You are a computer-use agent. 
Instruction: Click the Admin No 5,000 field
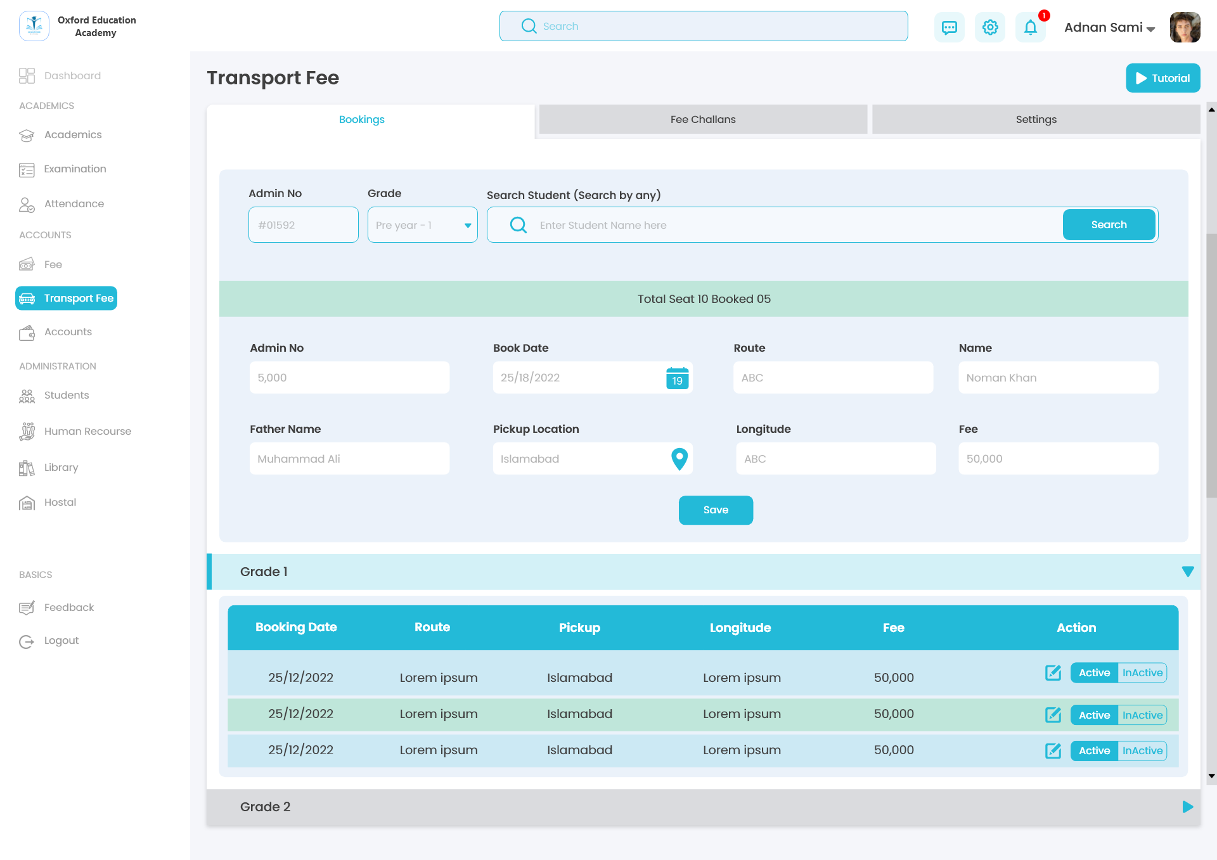[349, 377]
